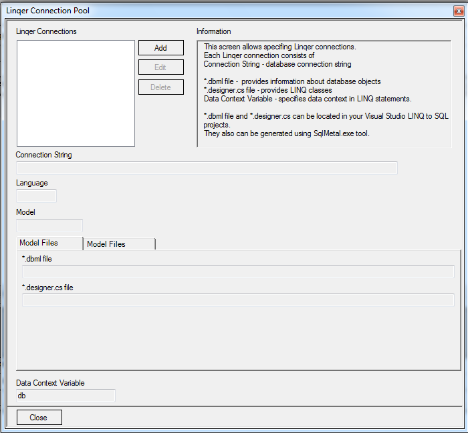Click the *.dbml file path field
This screenshot has height=433, width=468.
[238, 272]
